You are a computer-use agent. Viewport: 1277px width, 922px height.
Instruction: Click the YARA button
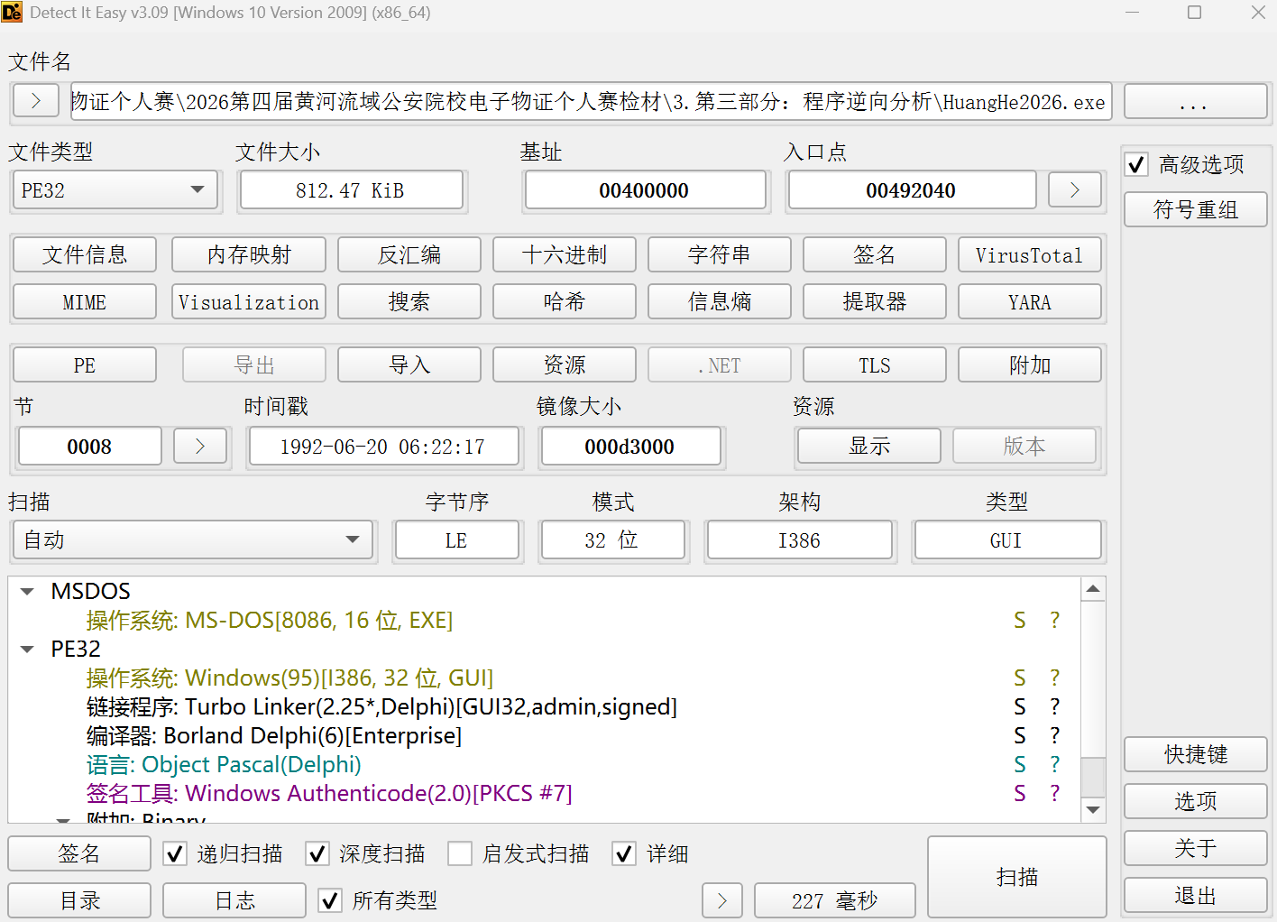[1030, 301]
